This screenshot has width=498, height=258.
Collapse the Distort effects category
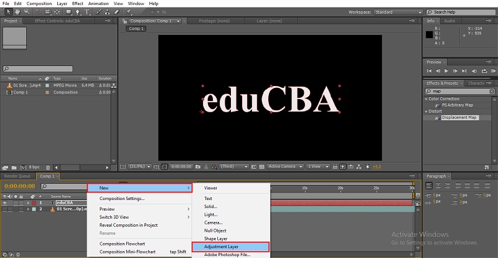coord(426,112)
